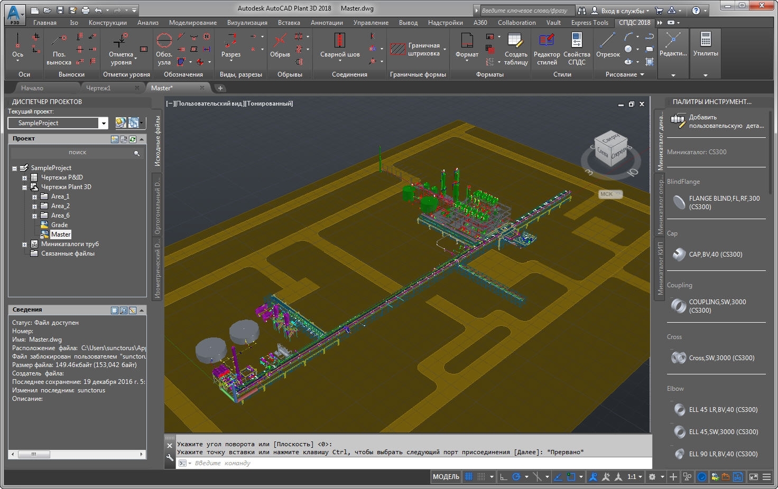Select the Поз. выноска leader tool
Screen dimensions: 778x489
[59, 49]
